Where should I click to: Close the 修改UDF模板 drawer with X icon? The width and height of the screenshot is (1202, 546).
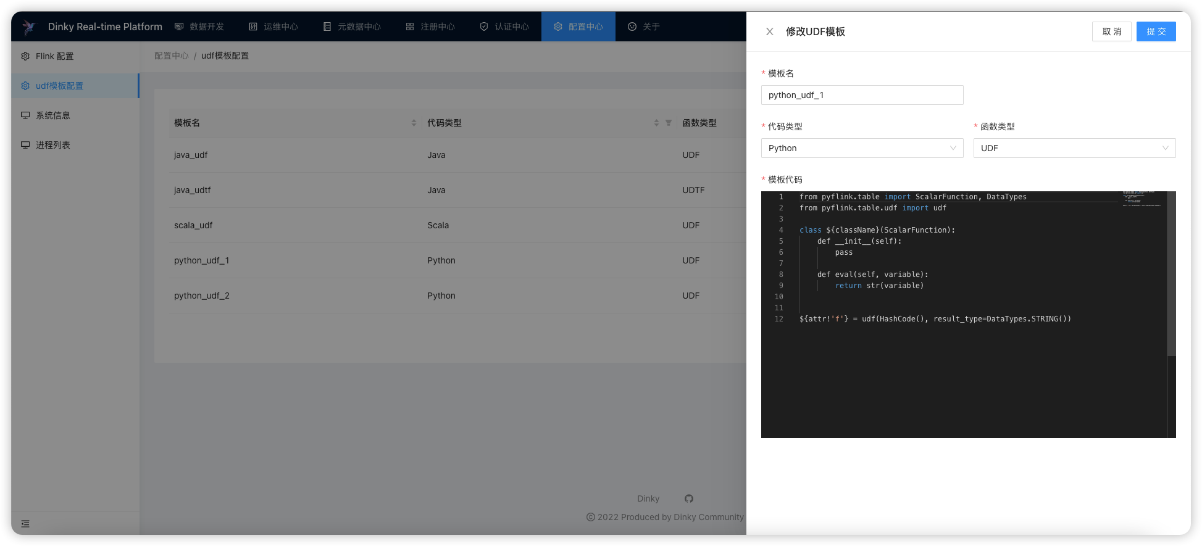point(770,31)
